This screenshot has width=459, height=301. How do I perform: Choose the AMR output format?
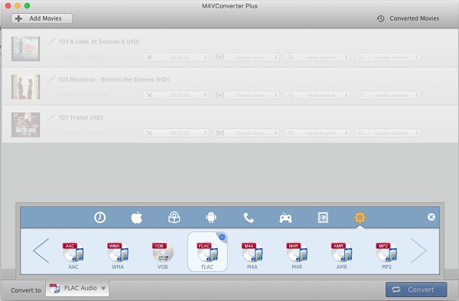342,255
